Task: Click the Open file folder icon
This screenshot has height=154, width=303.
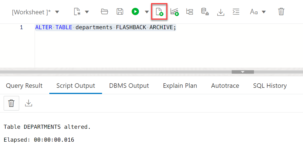Action: click(104, 12)
